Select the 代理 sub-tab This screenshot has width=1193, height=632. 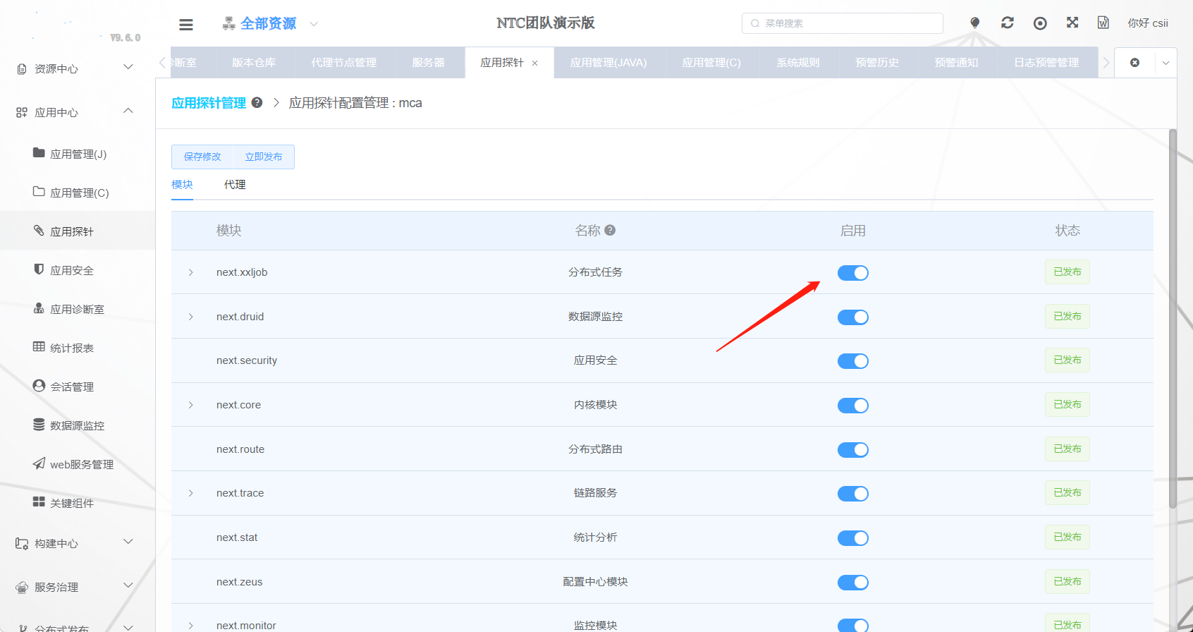pyautogui.click(x=235, y=185)
